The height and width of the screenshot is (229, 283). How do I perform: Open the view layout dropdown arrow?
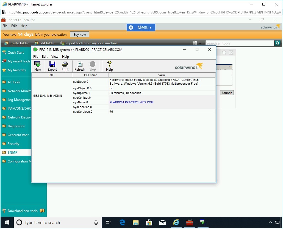point(200,43)
